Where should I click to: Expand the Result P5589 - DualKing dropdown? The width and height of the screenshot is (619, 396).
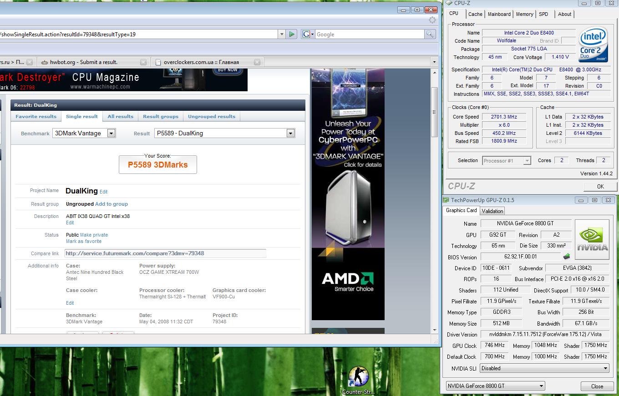point(290,133)
